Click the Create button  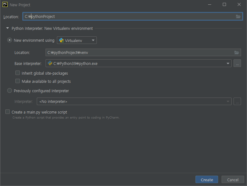207,179
